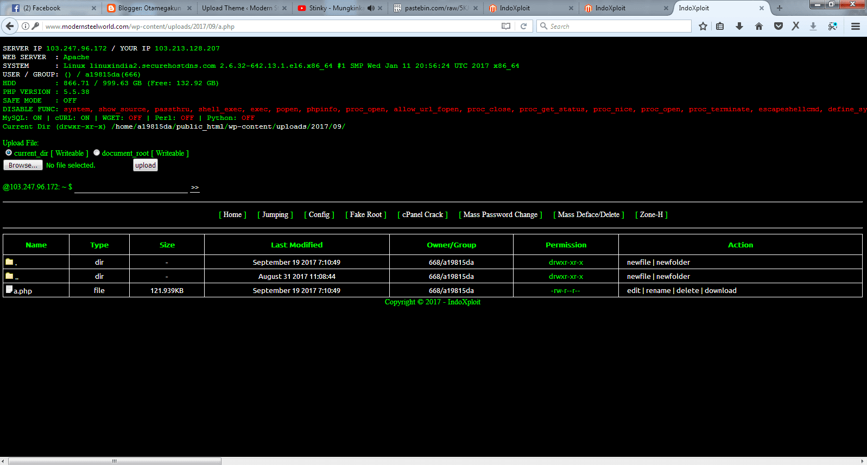Click the a.php file name
867x465 pixels.
pyautogui.click(x=23, y=291)
